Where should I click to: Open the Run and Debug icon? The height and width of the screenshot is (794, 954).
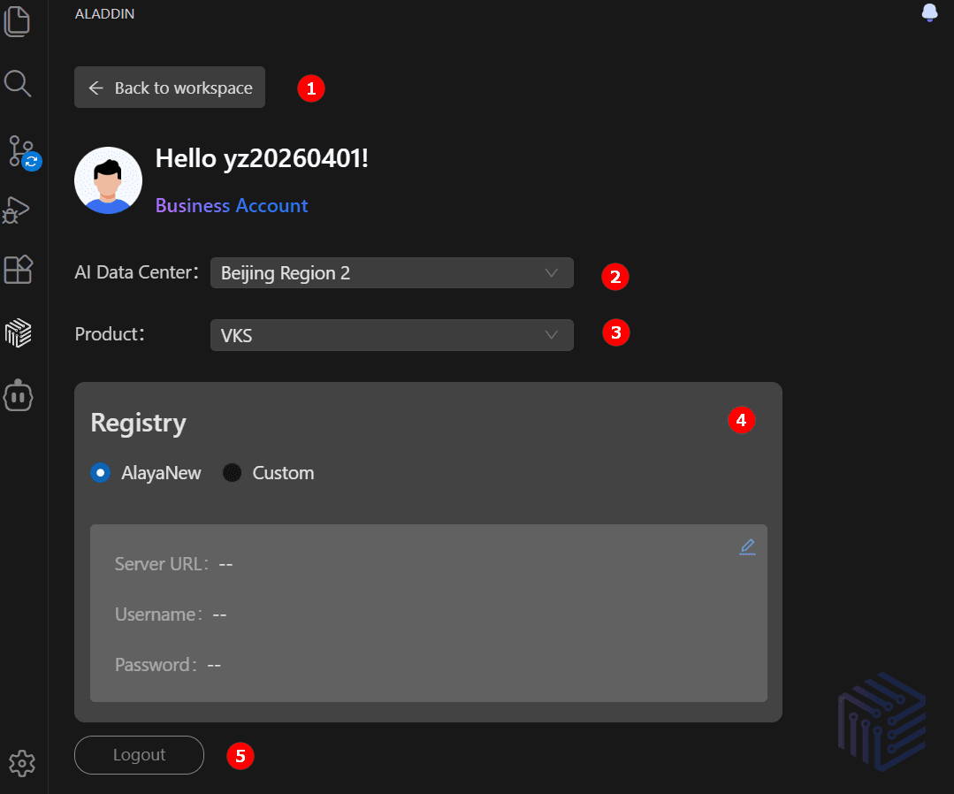[x=16, y=210]
